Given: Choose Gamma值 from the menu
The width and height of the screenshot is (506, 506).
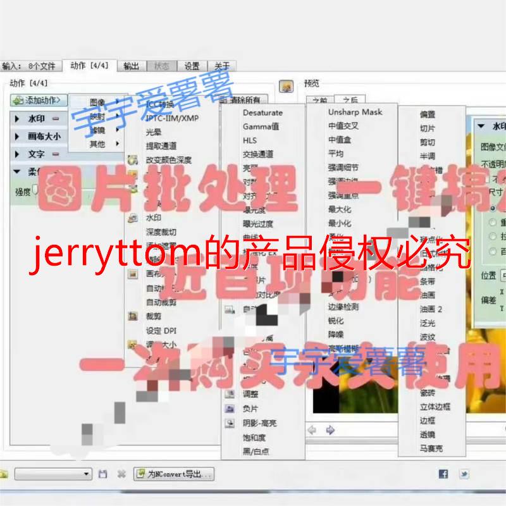Looking at the screenshot, I should pos(261,126).
